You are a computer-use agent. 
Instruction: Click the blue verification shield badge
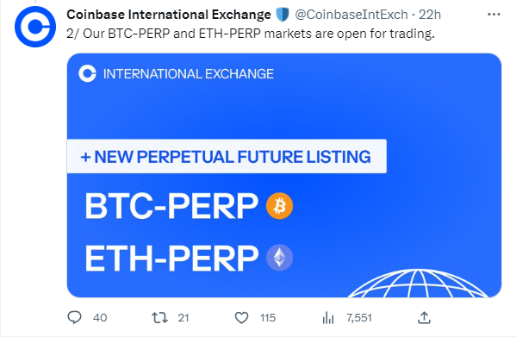(x=283, y=15)
